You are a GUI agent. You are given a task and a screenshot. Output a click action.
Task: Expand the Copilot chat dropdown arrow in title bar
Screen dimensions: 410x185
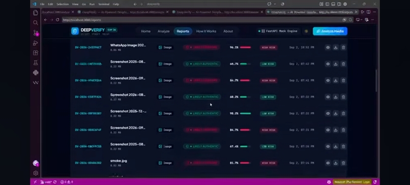275,4
